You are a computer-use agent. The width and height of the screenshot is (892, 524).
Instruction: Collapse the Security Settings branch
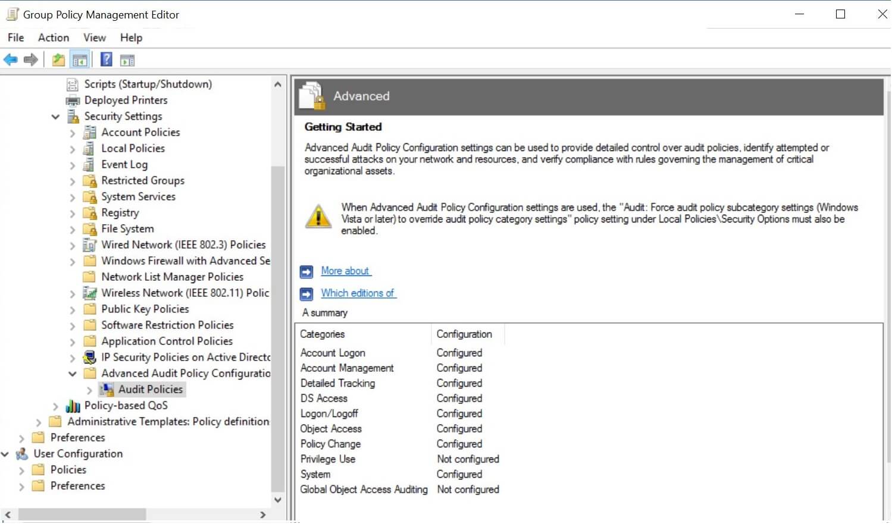tap(55, 116)
